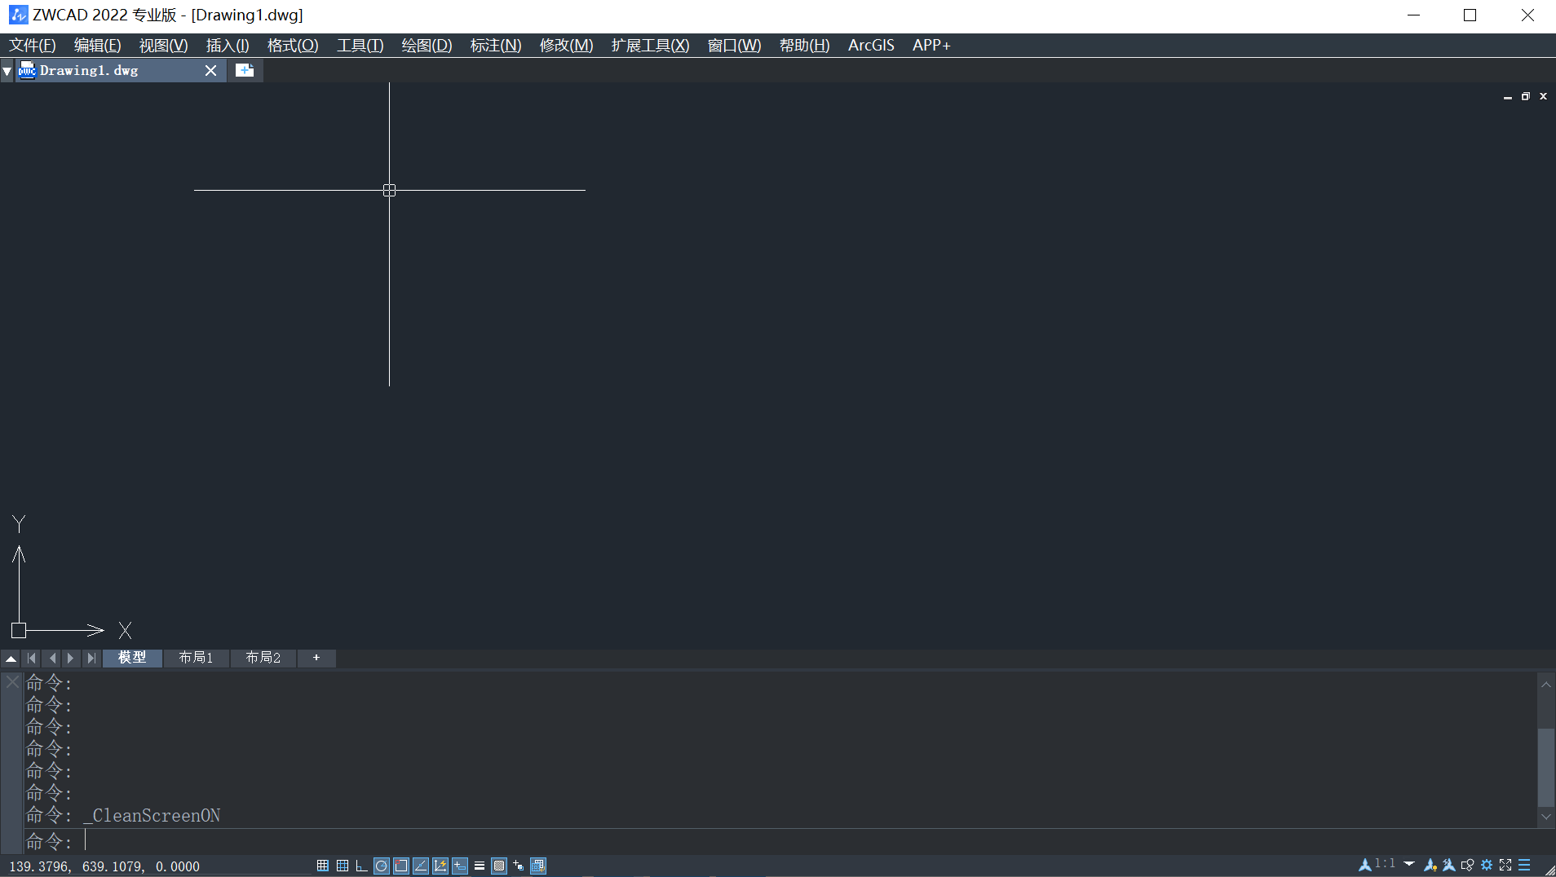Open the 窗口(W) menu
Image resolution: width=1556 pixels, height=877 pixels.
pyautogui.click(x=734, y=46)
